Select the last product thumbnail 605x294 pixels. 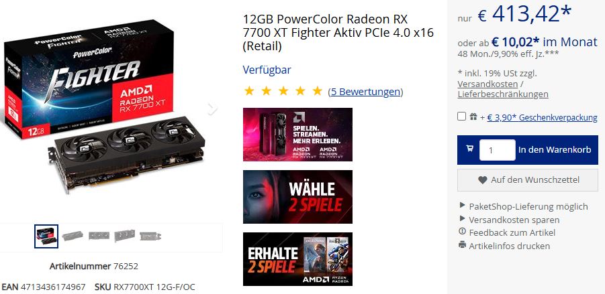pos(150,236)
